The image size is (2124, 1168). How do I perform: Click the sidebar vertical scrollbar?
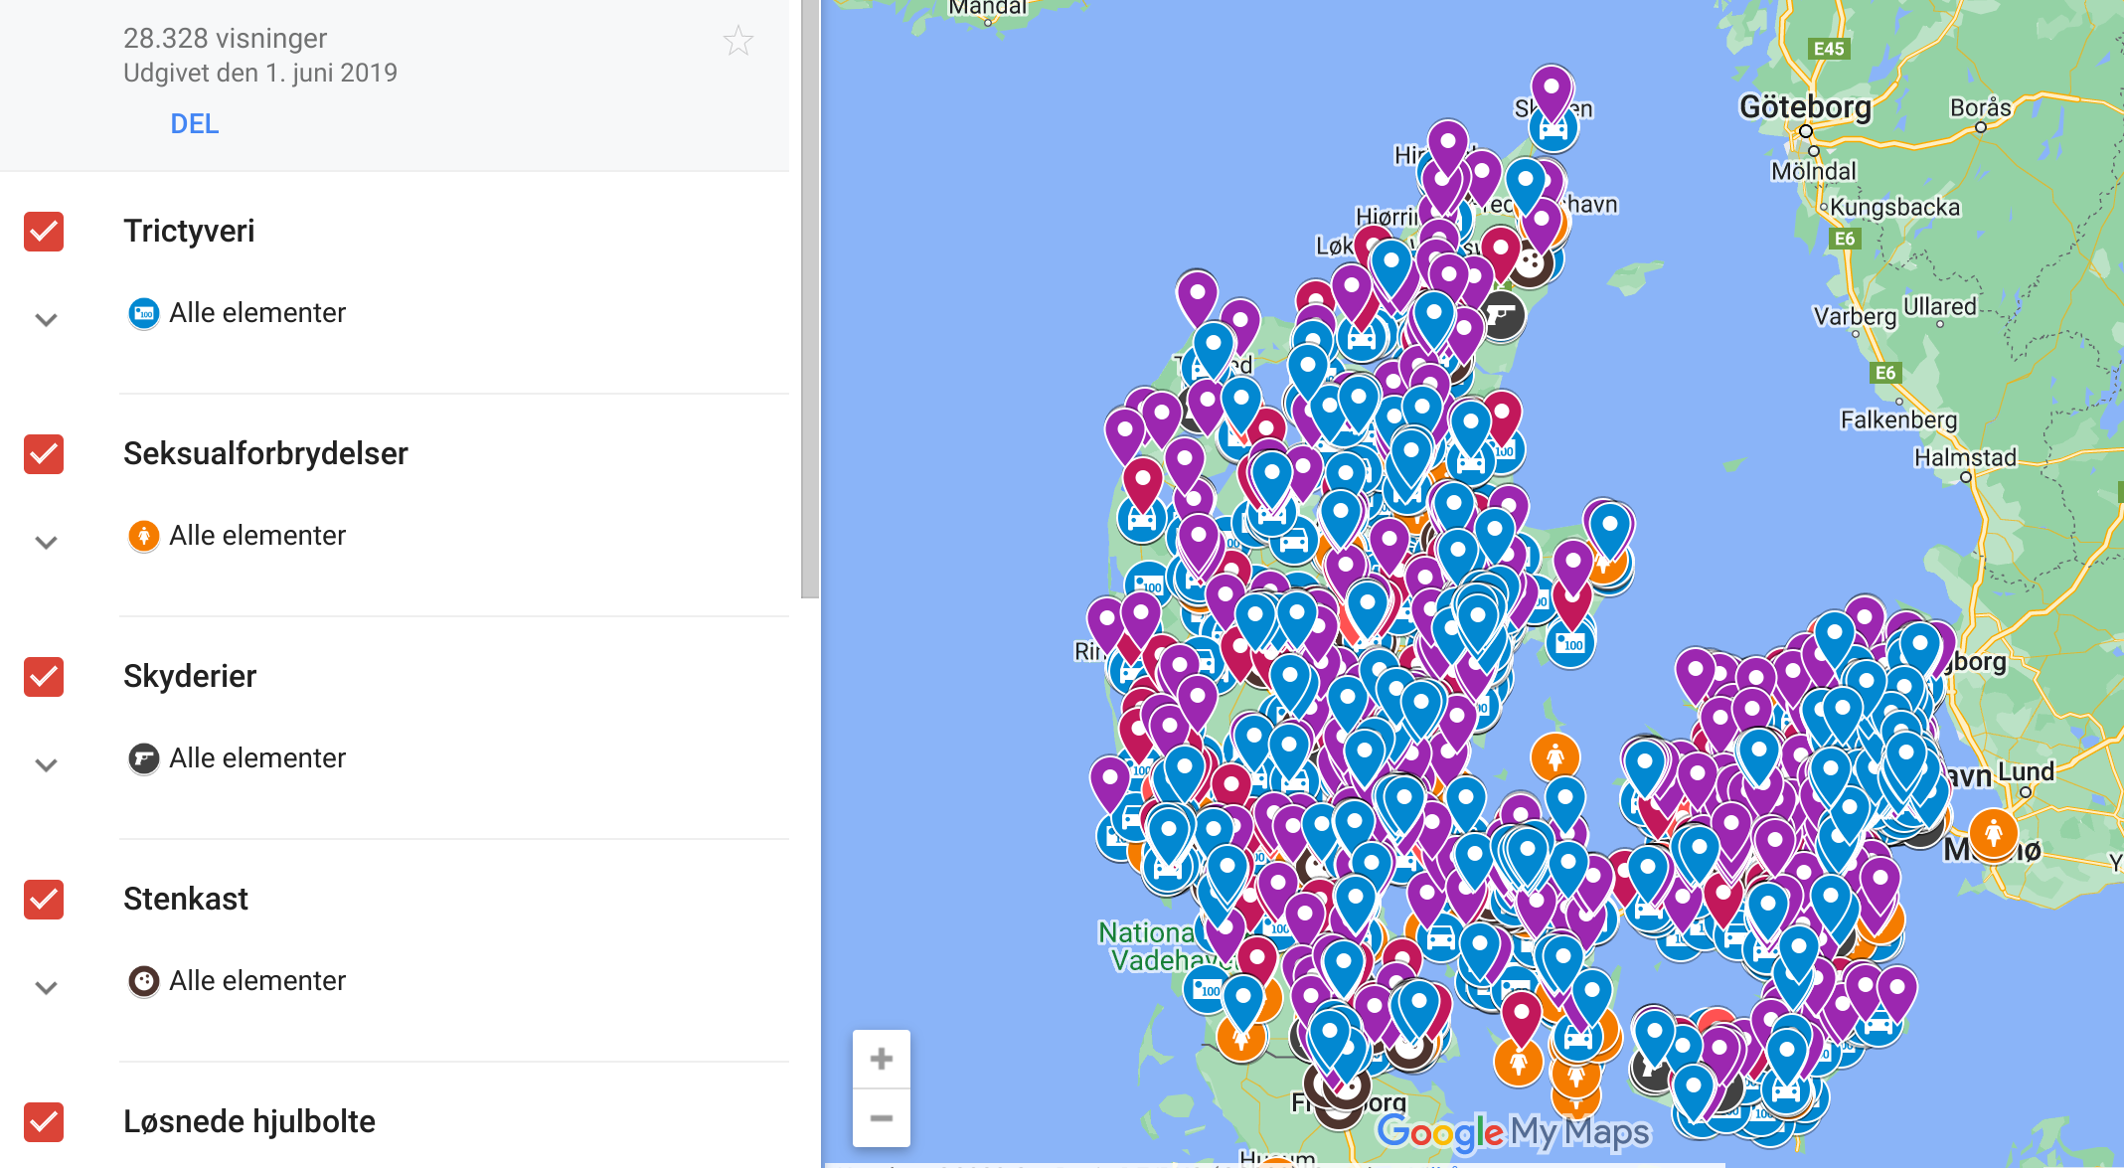(810, 298)
